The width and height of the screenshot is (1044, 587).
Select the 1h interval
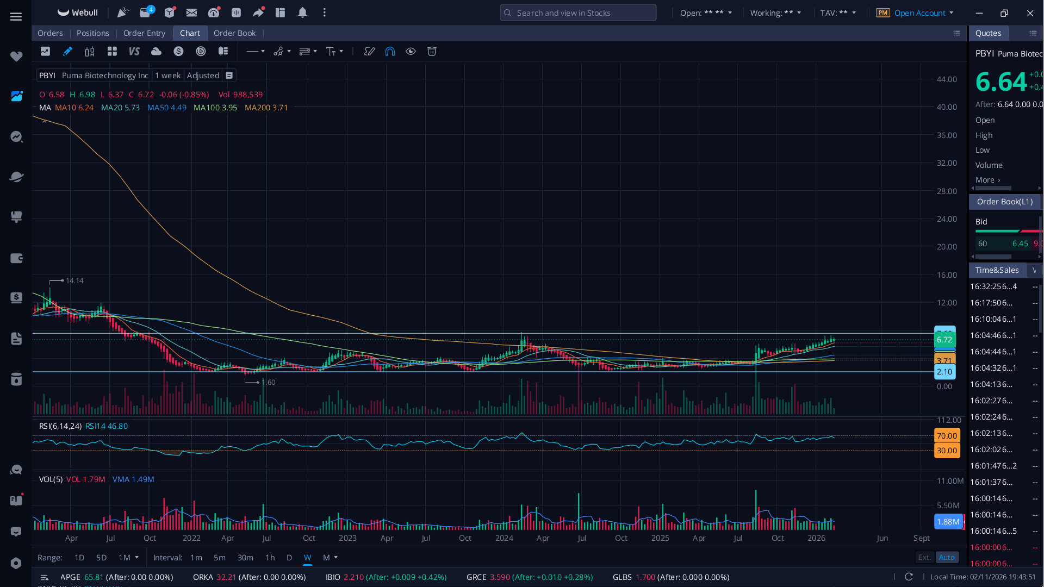[x=270, y=558]
